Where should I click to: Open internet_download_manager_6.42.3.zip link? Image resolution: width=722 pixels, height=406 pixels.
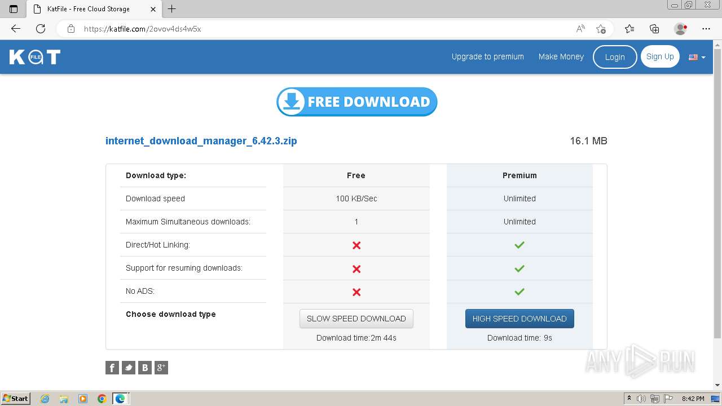point(201,141)
